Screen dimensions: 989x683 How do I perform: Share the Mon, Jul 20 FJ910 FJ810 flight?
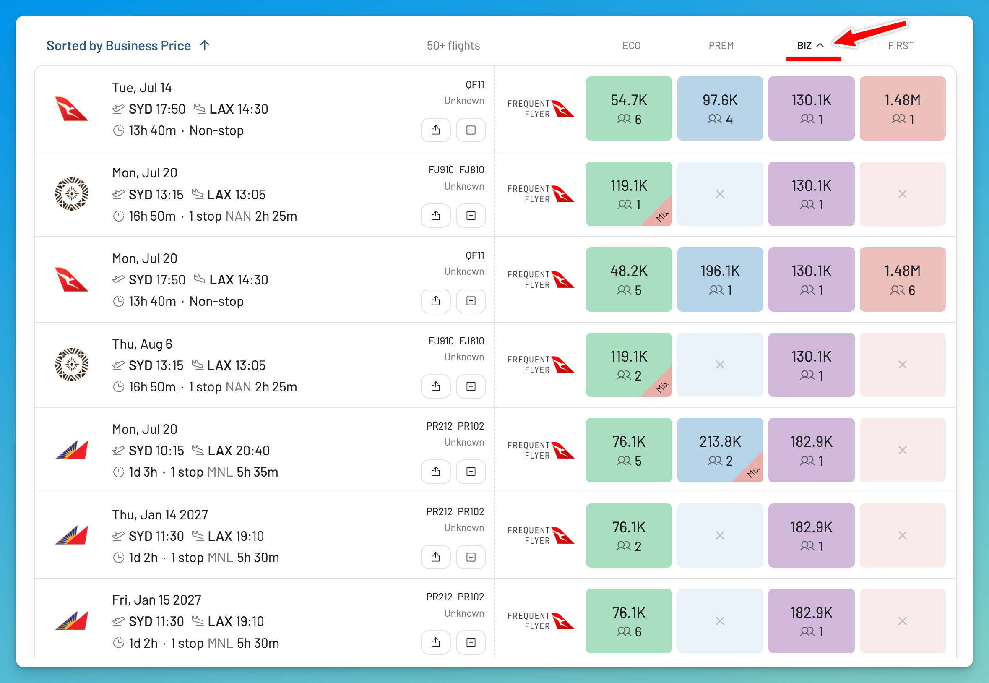pyautogui.click(x=435, y=215)
